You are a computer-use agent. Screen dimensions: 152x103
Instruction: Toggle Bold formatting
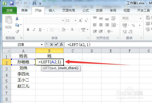(x=28, y=29)
